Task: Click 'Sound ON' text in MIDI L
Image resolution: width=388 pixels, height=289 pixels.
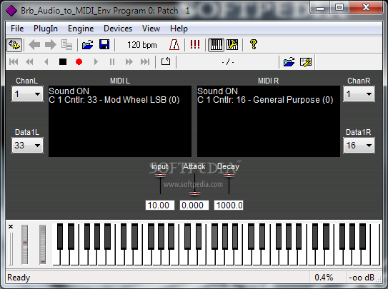Action: (69, 91)
